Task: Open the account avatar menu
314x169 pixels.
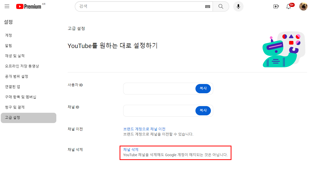Action: (303, 6)
